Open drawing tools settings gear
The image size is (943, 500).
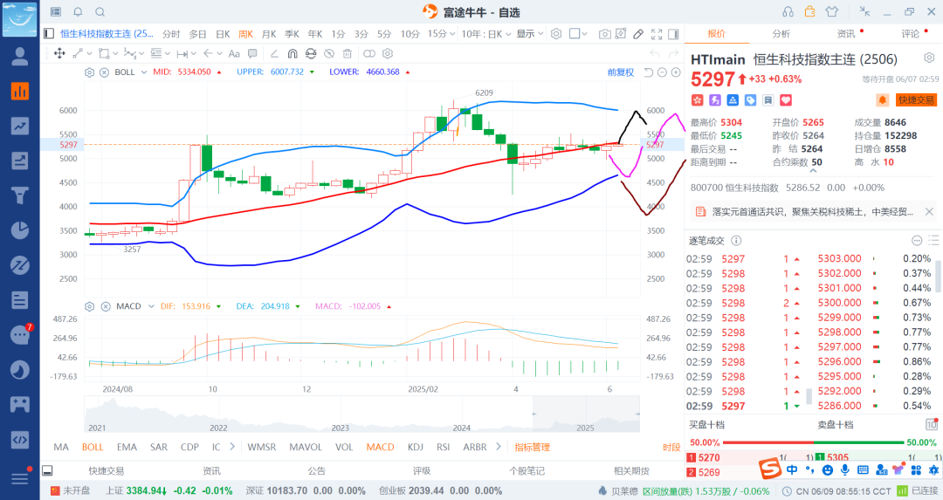click(388, 53)
